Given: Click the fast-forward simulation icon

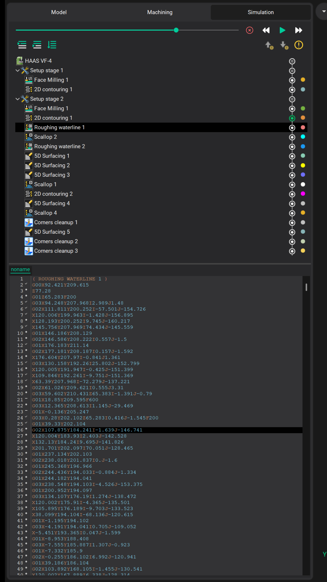Looking at the screenshot, I should [299, 30].
